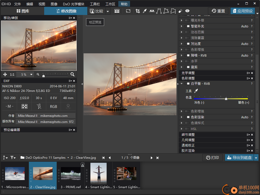This screenshot has width=260, height=195.
Task: Open the 导出到磁盘 dropdown arrow
Action: (256, 158)
